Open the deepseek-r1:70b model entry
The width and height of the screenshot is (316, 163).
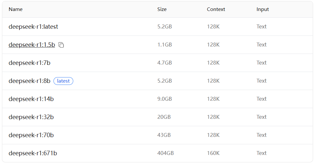[x=31, y=135]
